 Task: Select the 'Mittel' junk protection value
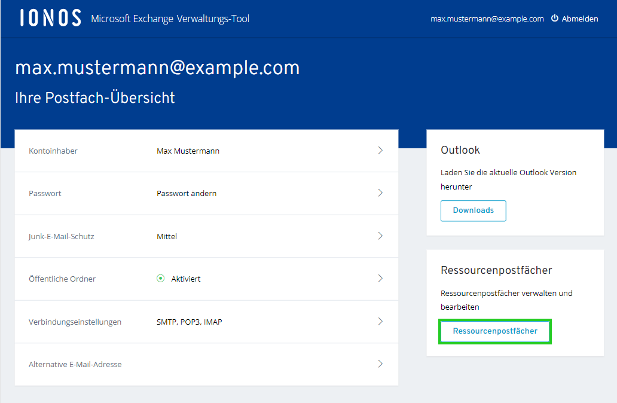pos(167,236)
